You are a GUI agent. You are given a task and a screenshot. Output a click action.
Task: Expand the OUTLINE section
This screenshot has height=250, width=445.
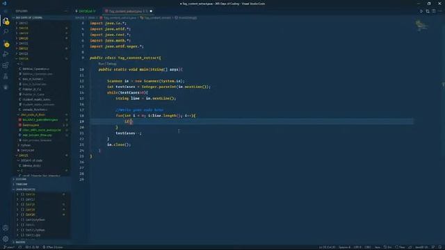pyautogui.click(x=41, y=179)
